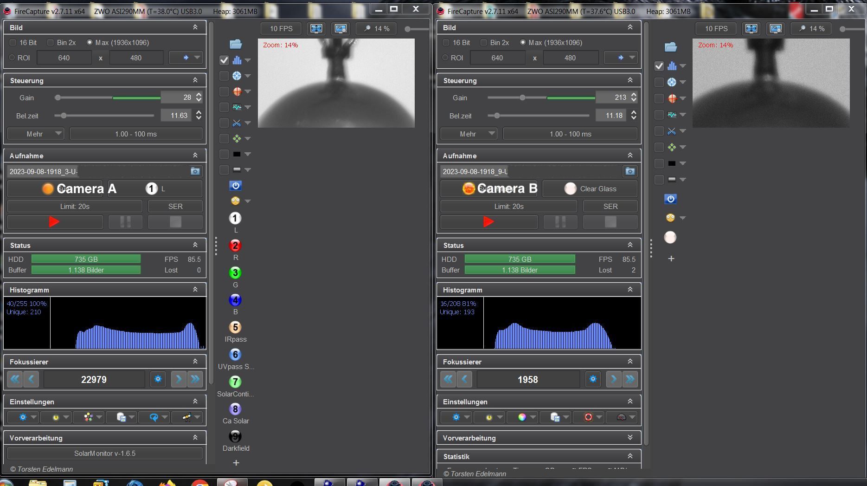Image resolution: width=867 pixels, height=486 pixels.
Task: Open the Mehr dropdown in Camera A
Action: coord(35,134)
